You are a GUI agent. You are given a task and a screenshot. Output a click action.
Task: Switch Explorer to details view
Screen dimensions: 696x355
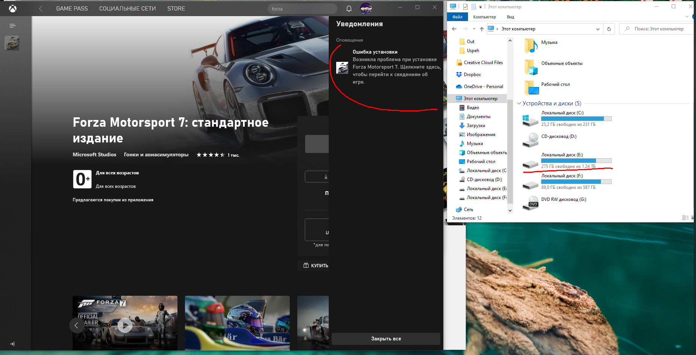(686, 218)
